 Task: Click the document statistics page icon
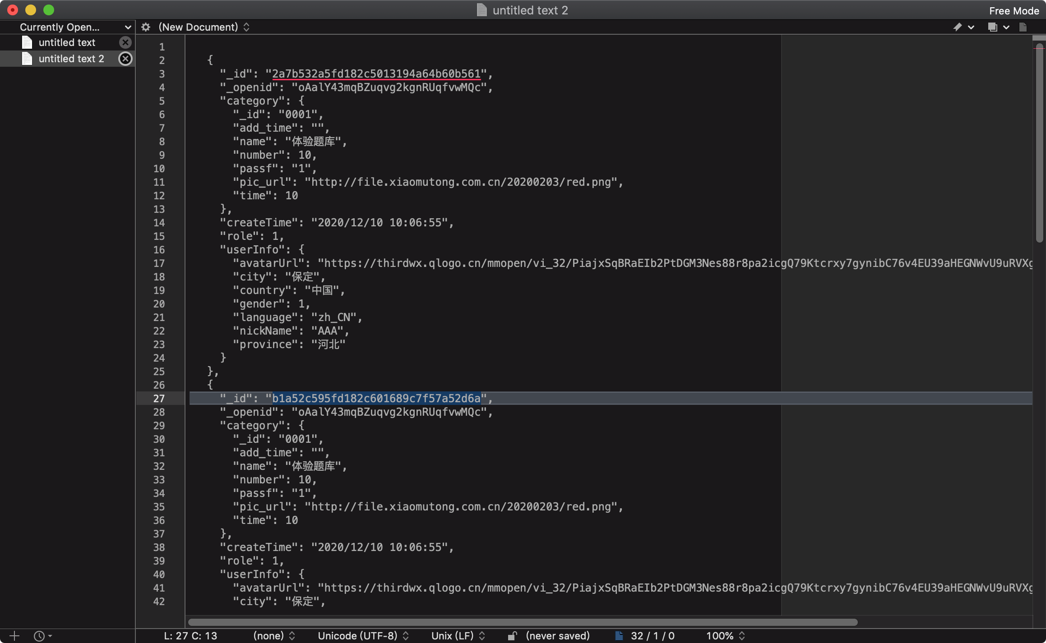619,636
